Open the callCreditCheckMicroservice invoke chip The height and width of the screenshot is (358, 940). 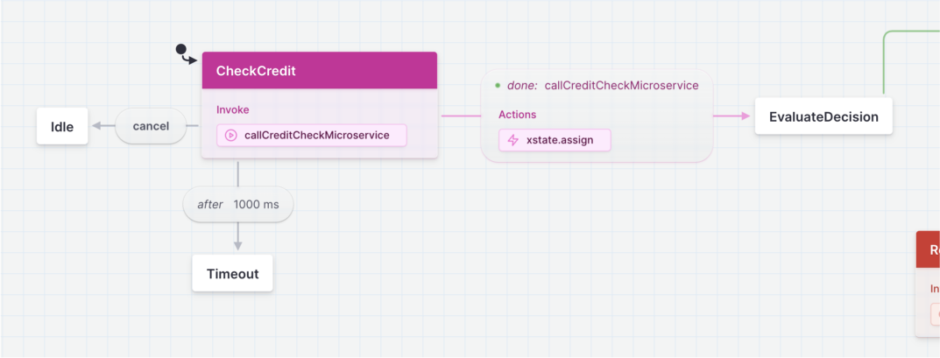click(311, 136)
